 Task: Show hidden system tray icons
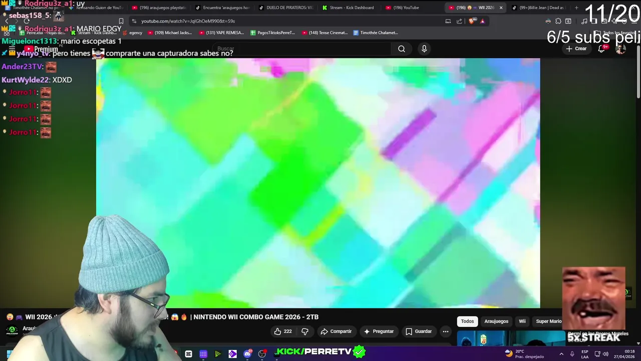click(561, 354)
